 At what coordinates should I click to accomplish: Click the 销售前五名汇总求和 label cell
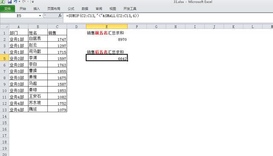point(107,33)
